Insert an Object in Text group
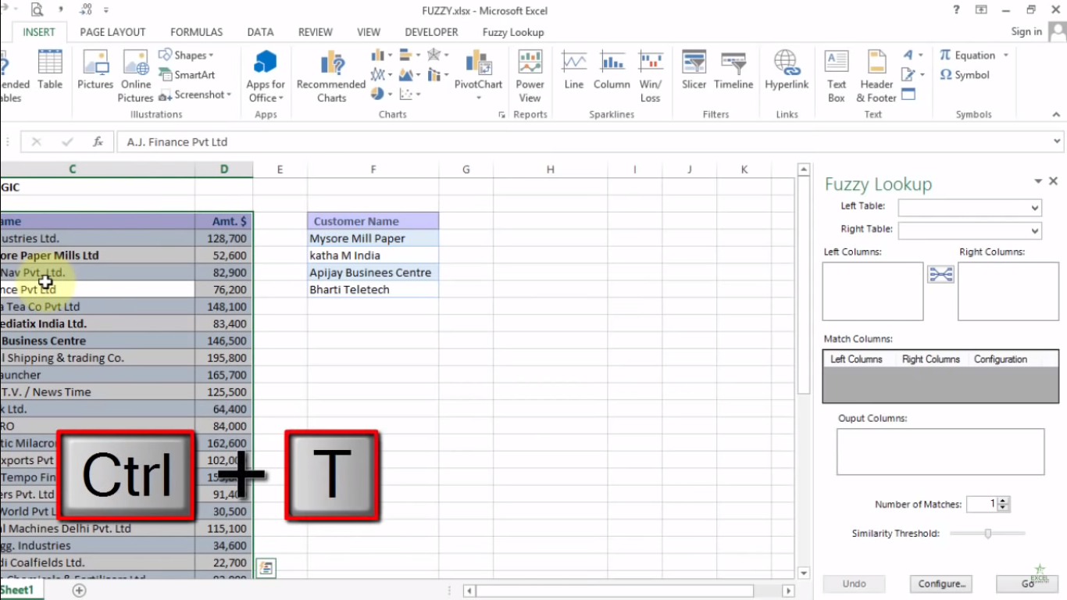The height and width of the screenshot is (600, 1067). (908, 95)
